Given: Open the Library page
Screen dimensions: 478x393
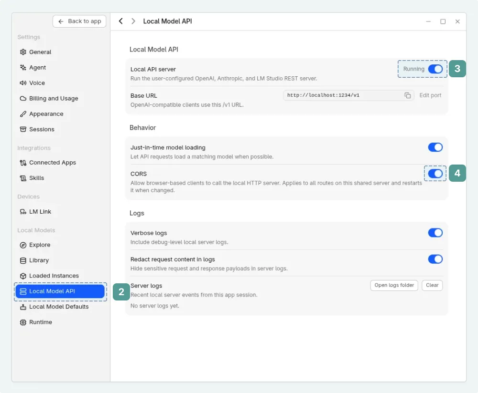Looking at the screenshot, I should 60,260.
